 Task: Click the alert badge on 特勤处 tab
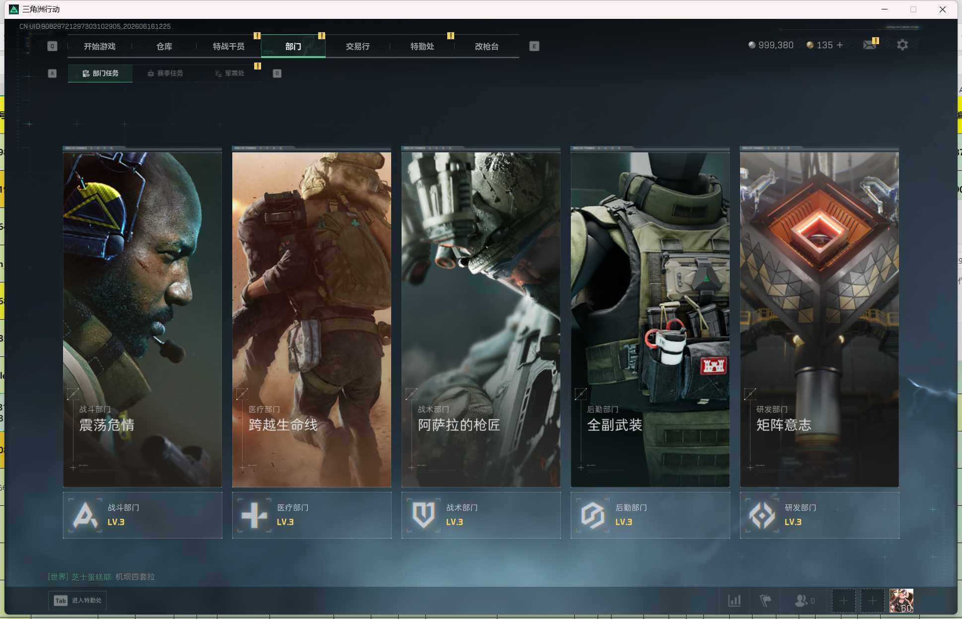[450, 36]
